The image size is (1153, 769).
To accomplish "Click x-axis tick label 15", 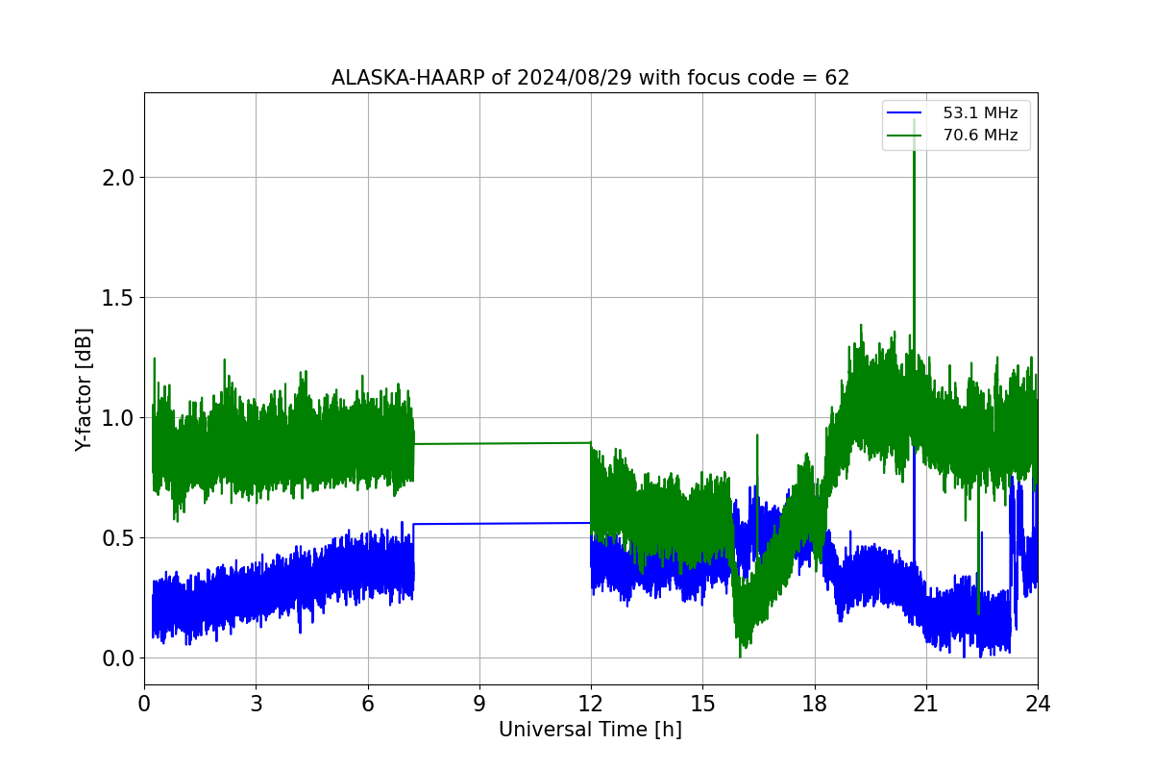I will point(702,704).
